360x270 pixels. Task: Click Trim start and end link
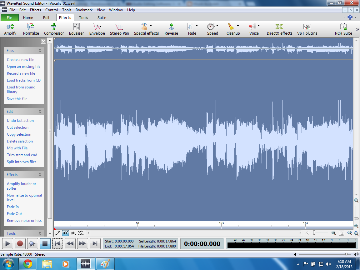22,155
